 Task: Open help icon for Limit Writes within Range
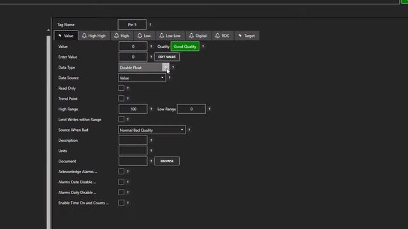point(127,120)
